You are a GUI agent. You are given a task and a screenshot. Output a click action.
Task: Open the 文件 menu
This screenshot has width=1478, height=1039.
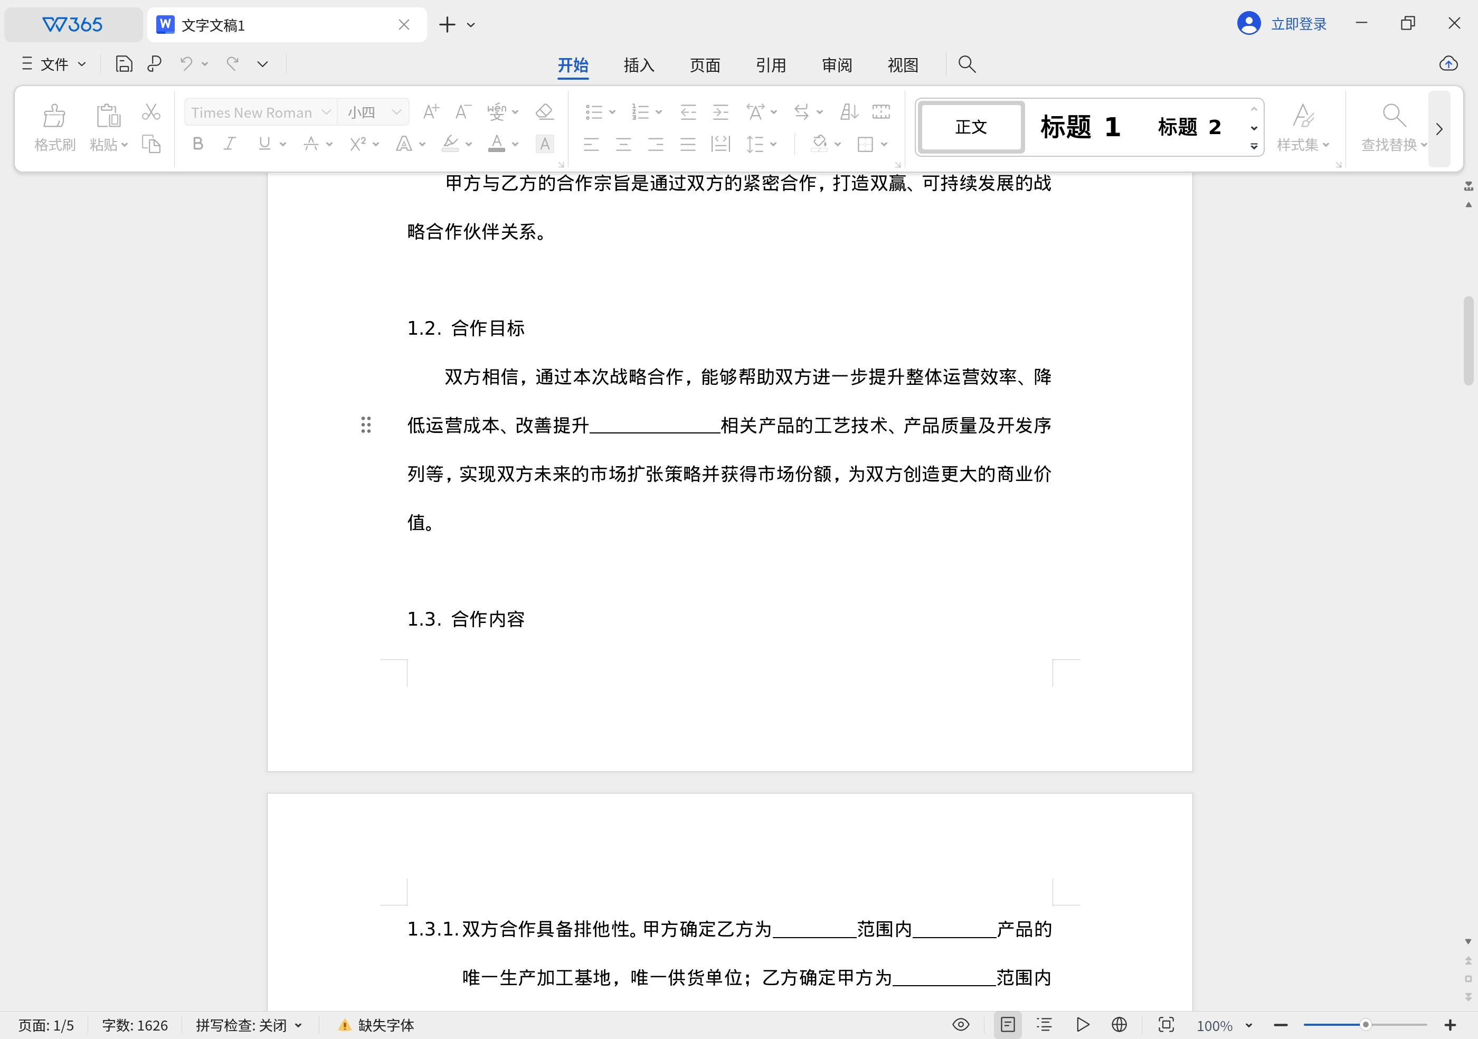point(54,64)
